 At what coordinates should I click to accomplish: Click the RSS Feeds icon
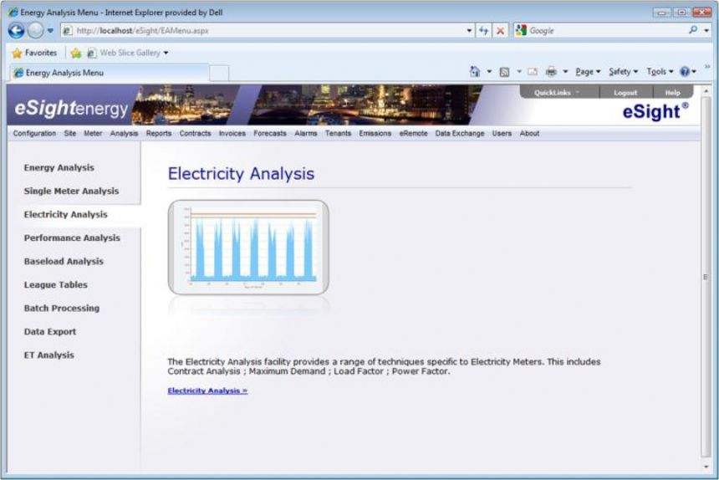[504, 72]
